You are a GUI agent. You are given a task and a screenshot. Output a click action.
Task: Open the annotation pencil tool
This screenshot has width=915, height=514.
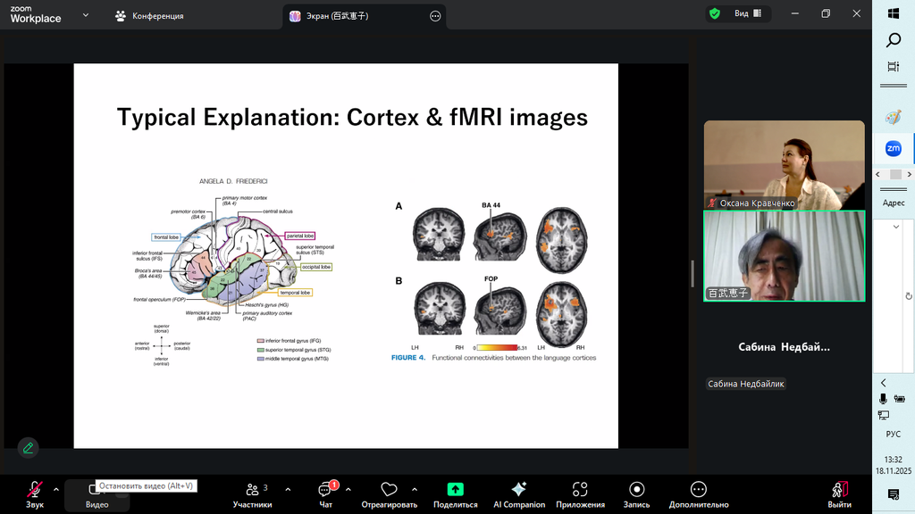29,447
